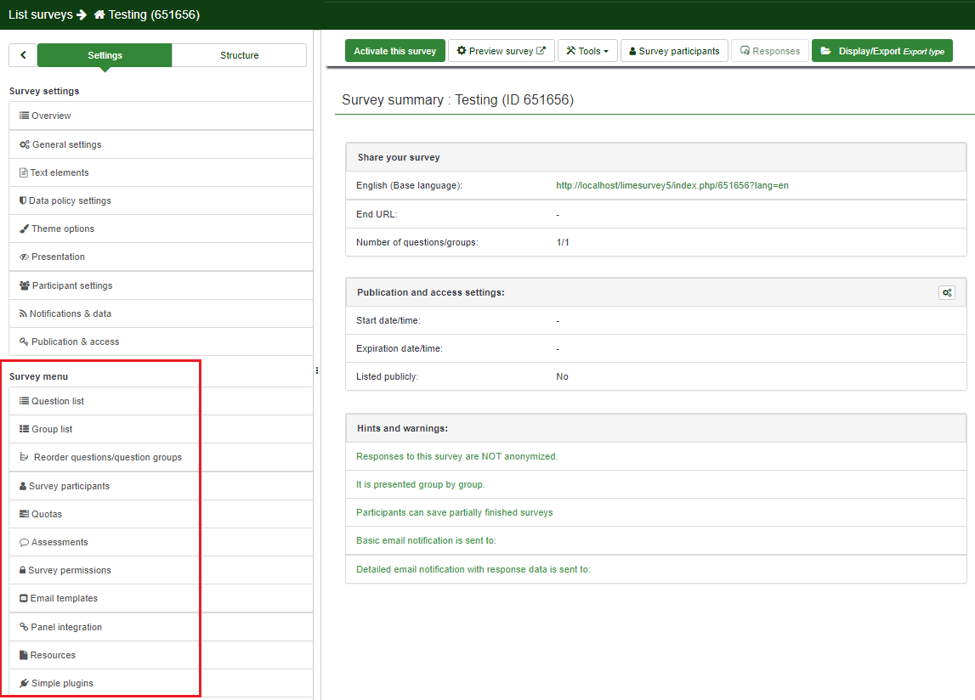Image resolution: width=975 pixels, height=700 pixels.
Task: Open Simple plugins menu entry
Action: coord(62,683)
